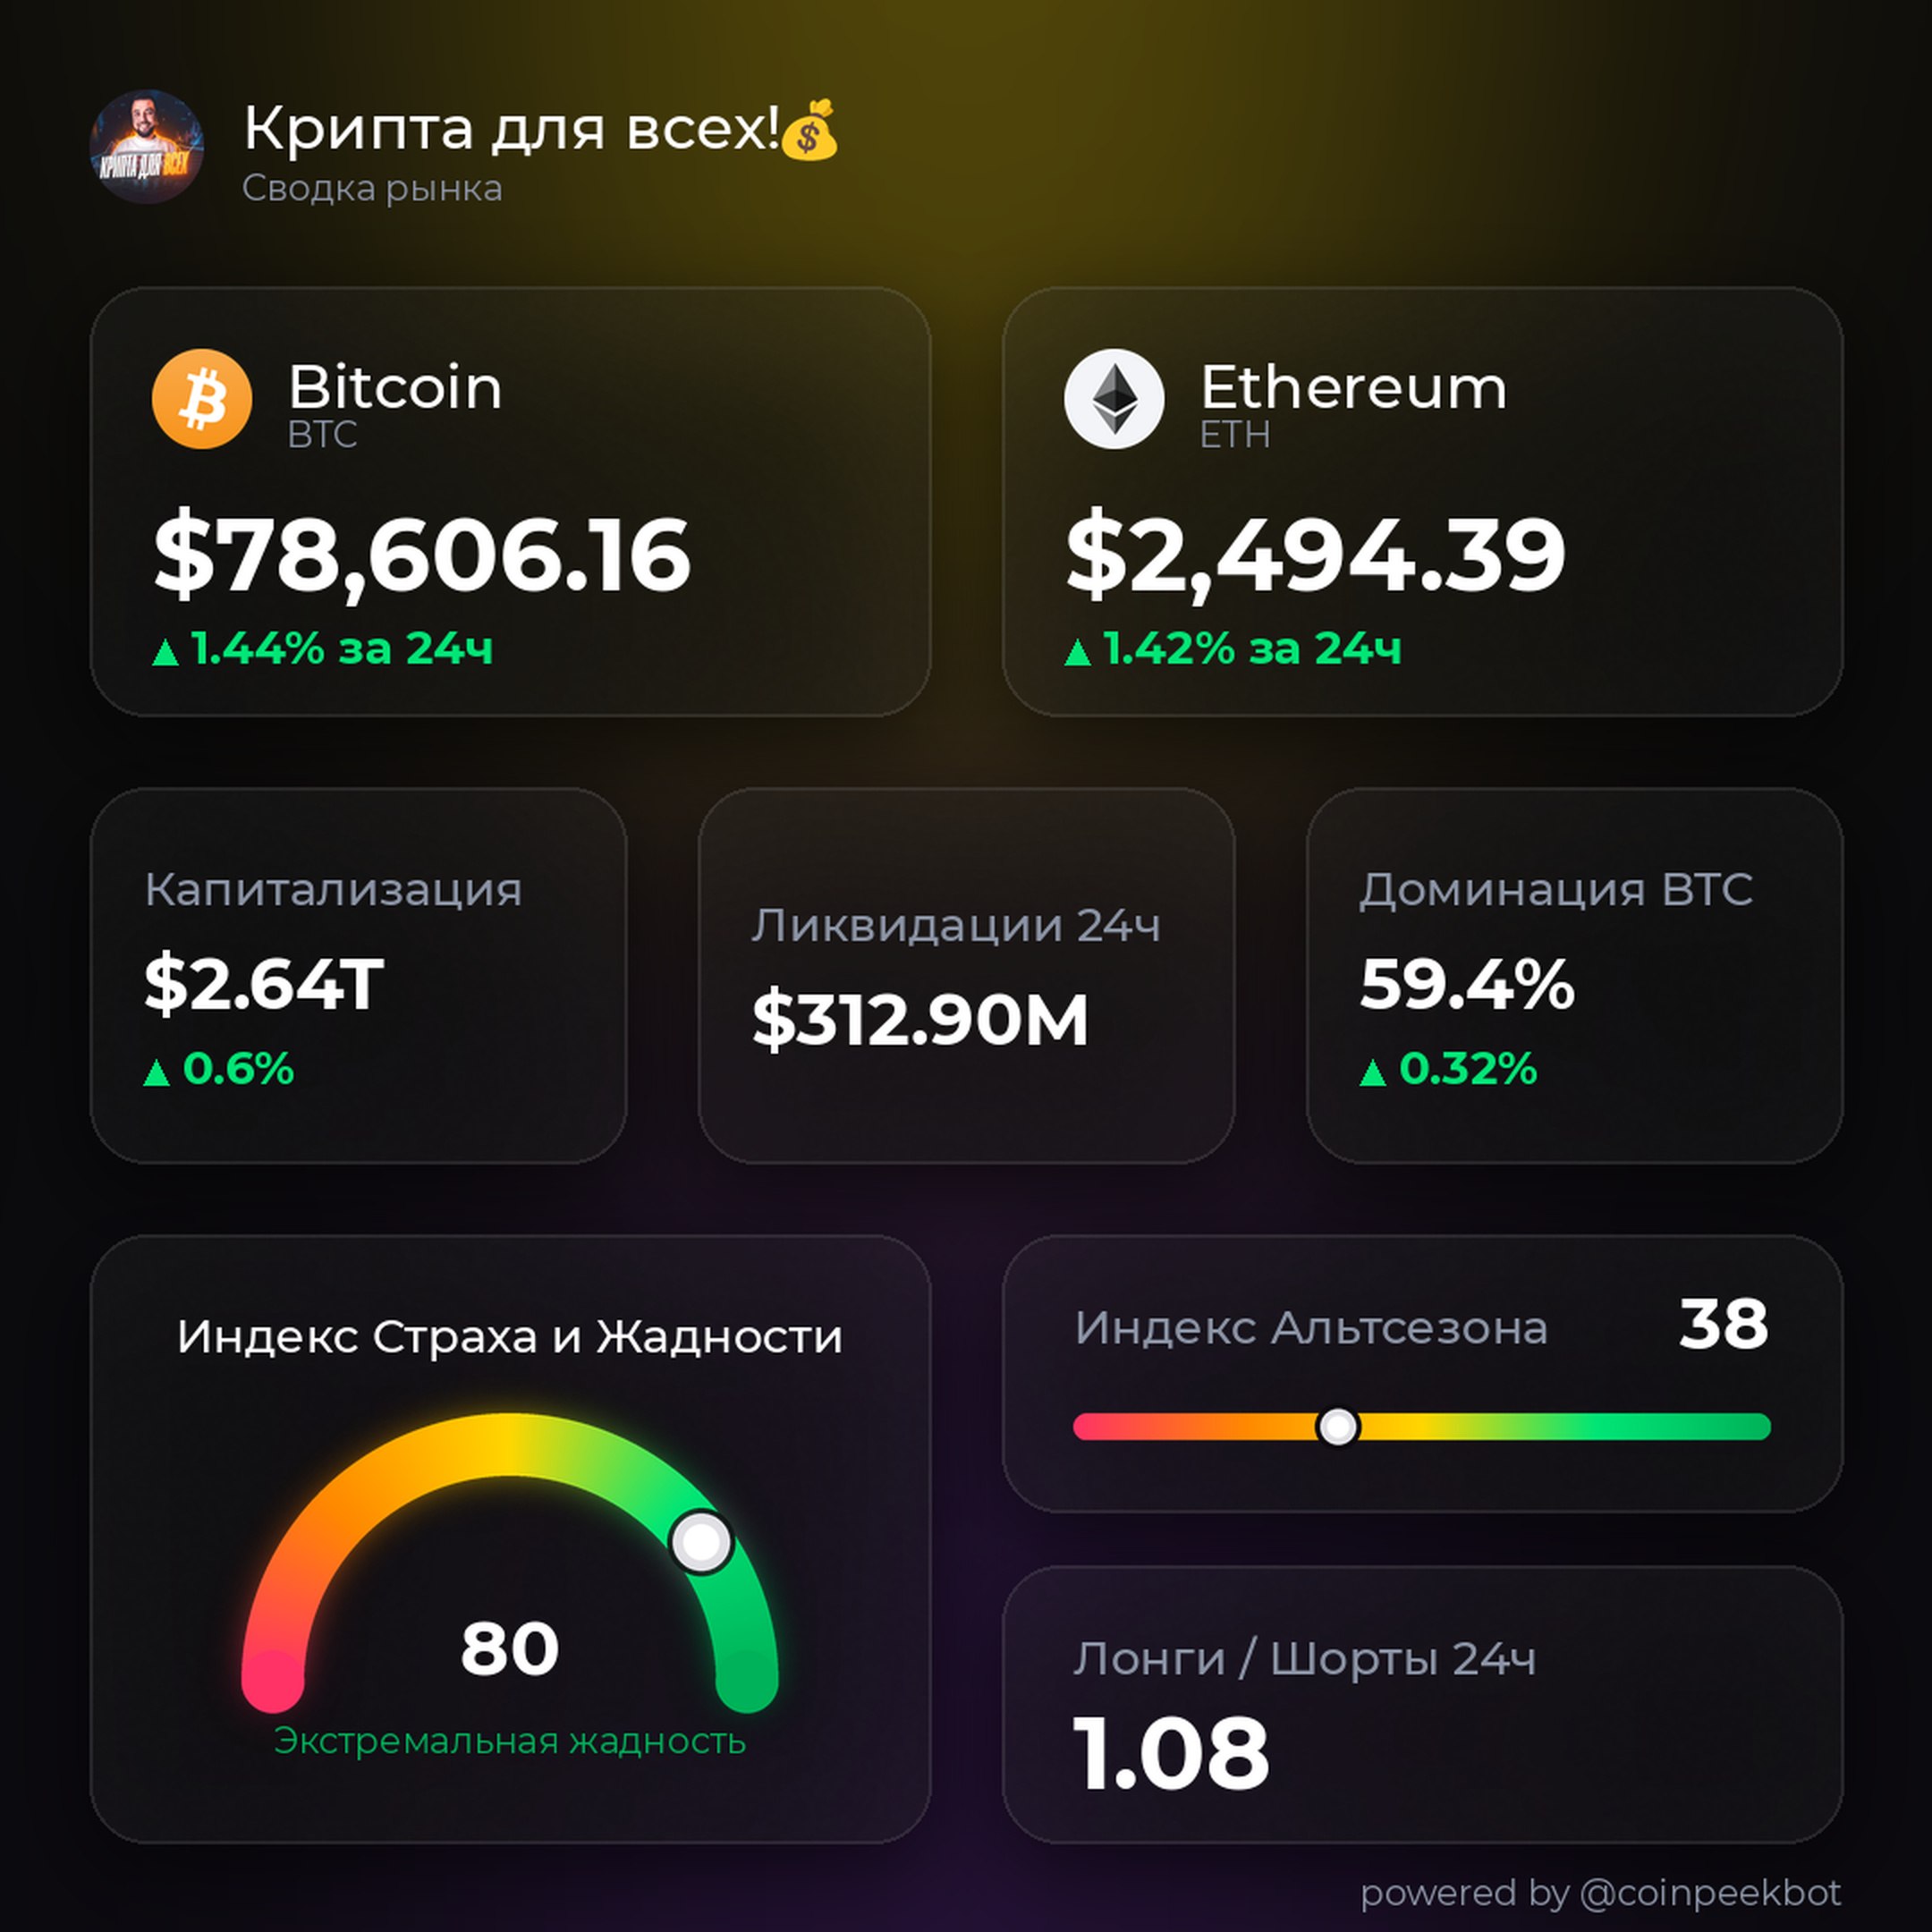Screen dimensions: 1932x1932
Task: Click green arrow beside 0.32% dominance change
Action: click(1373, 1073)
